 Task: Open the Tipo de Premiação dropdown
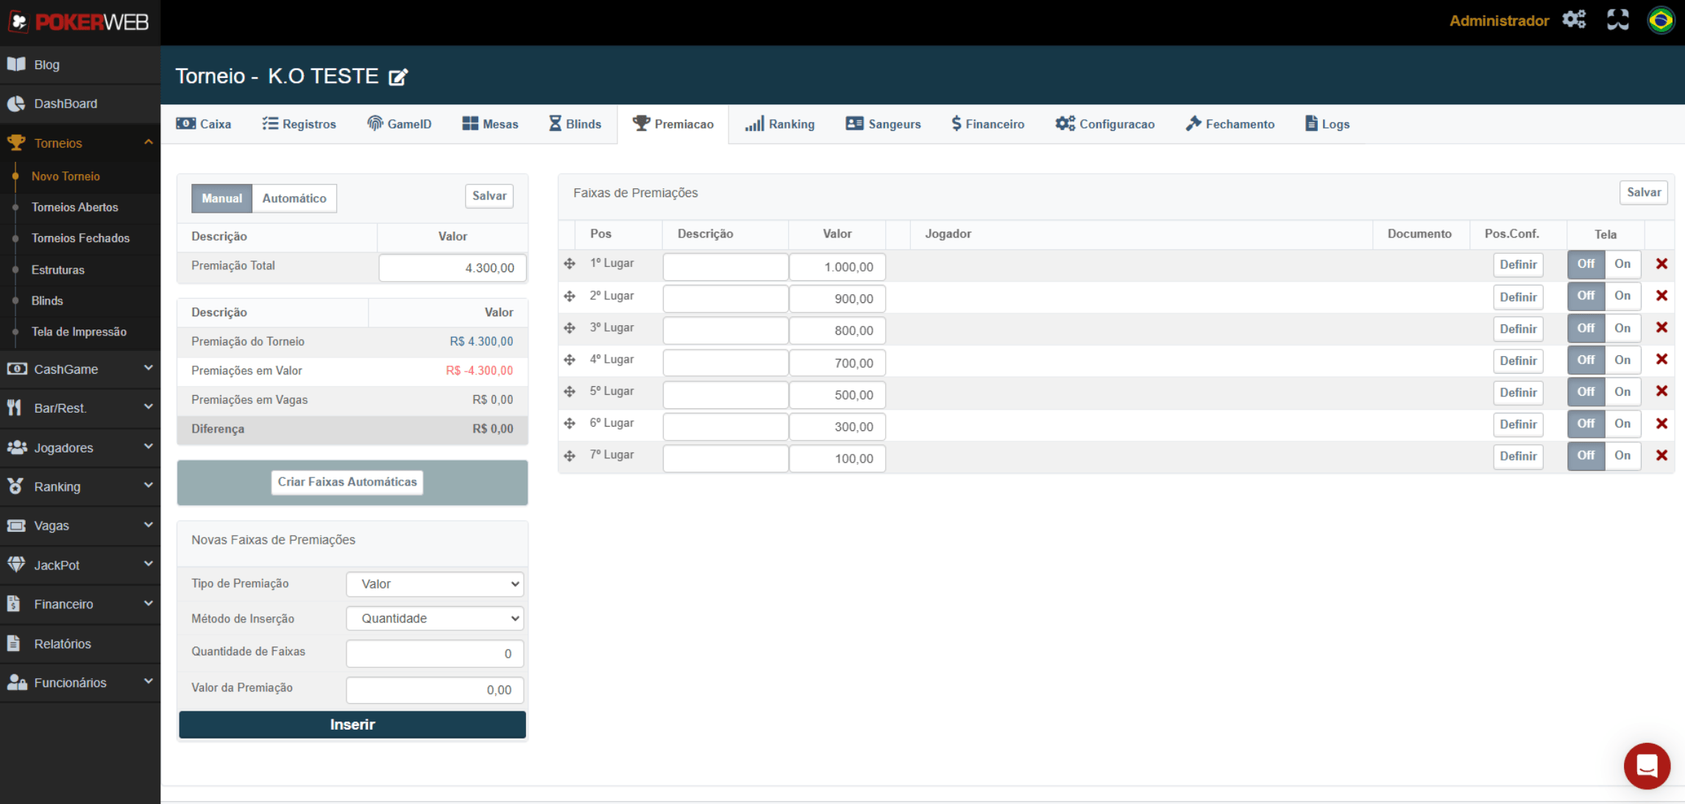coord(435,584)
